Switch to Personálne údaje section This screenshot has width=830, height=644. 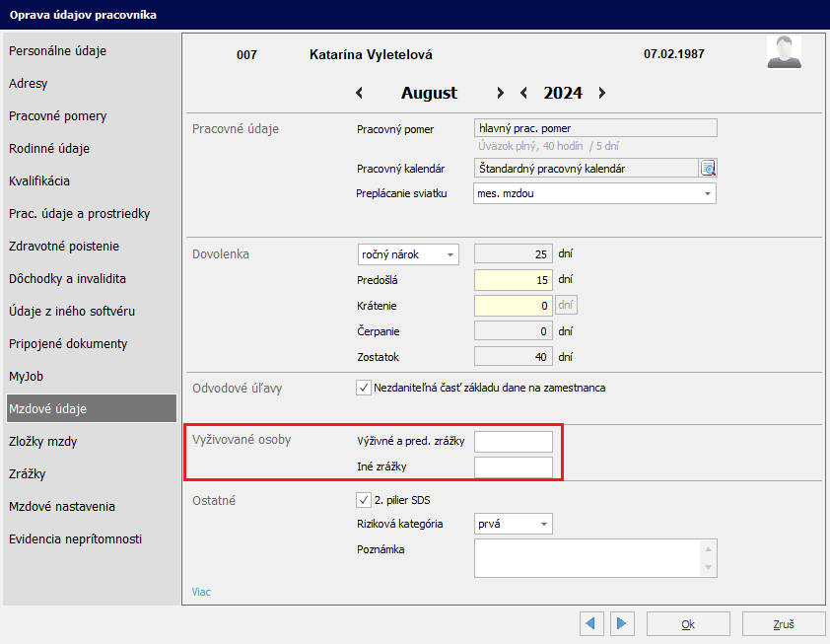coord(58,51)
